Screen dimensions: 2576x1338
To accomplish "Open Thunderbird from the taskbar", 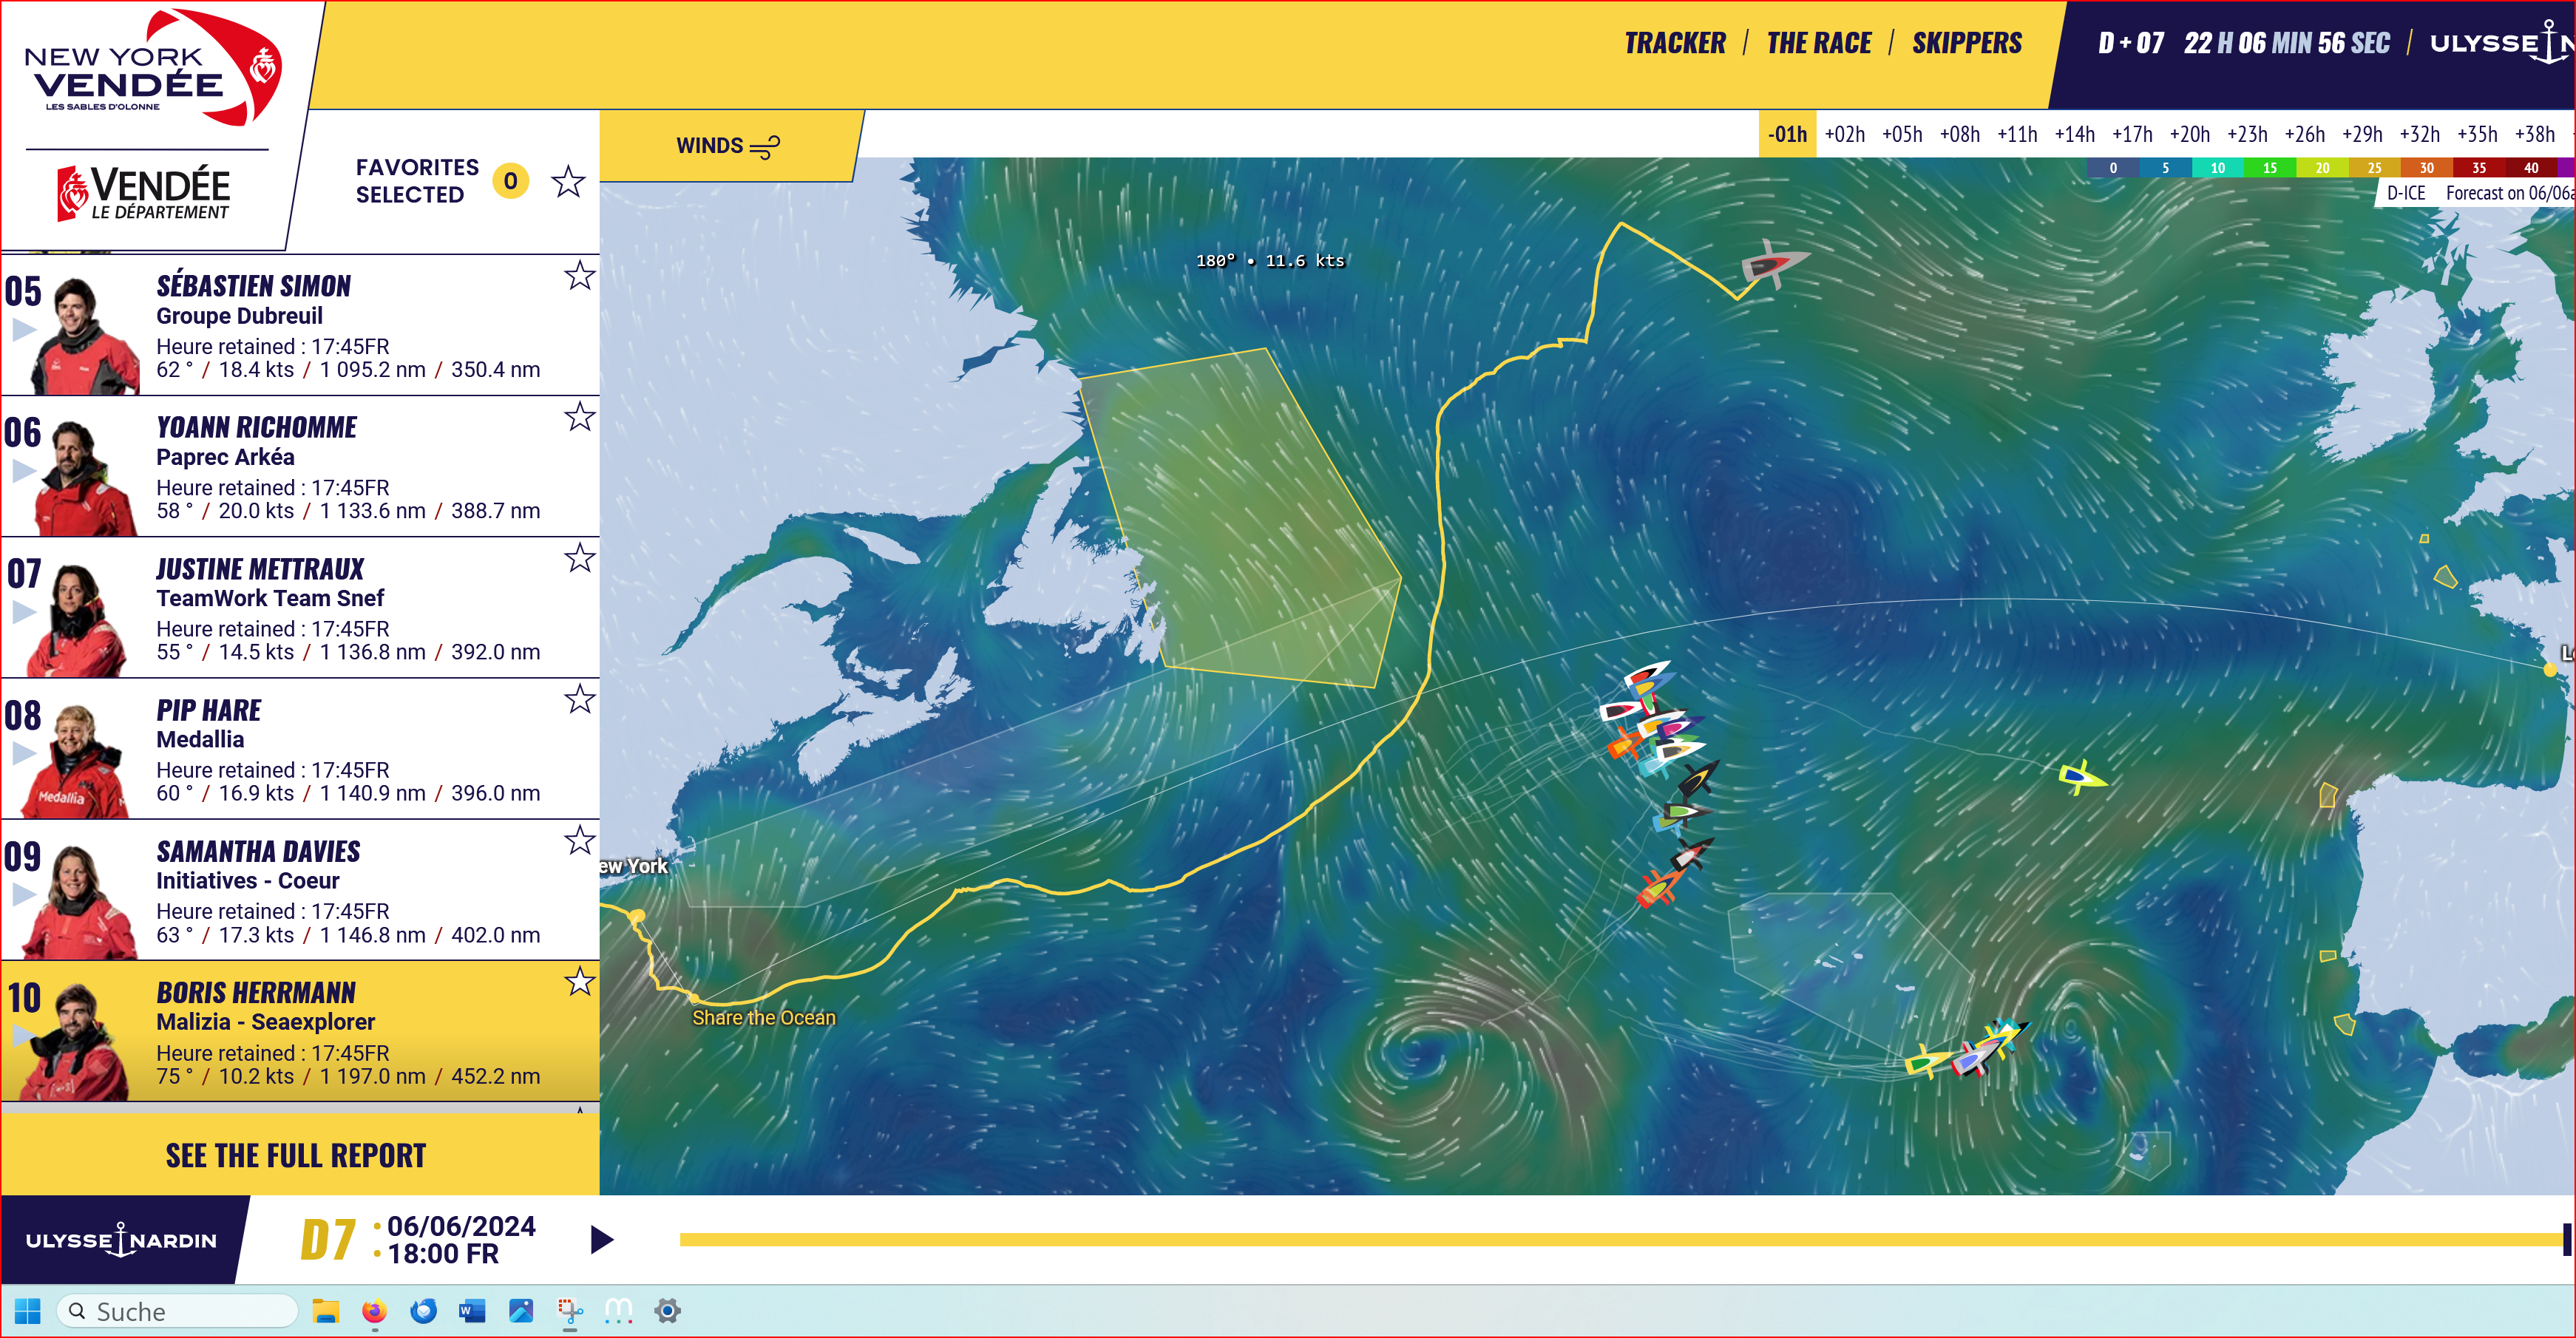I will coord(423,1311).
